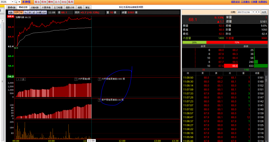Toggle the CDP chart option button
The height and width of the screenshot is (142, 269).
click(x=44, y=13)
